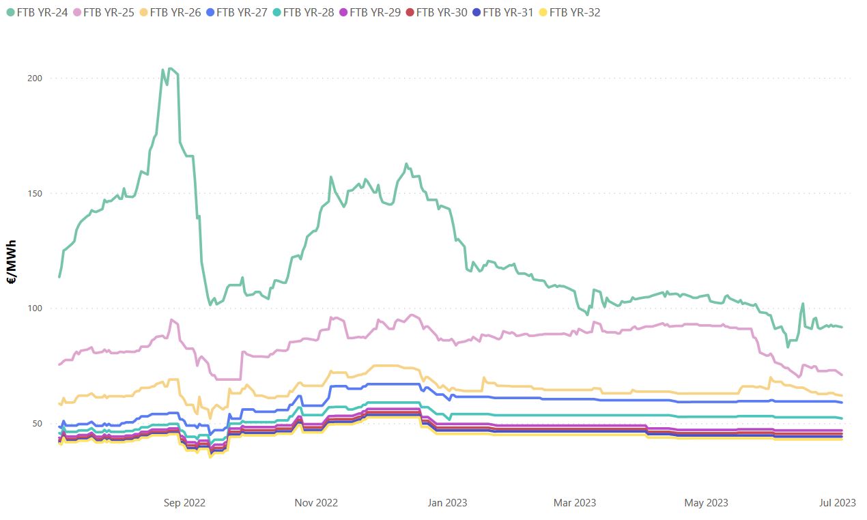Select the Nov 2022 axis label

316,503
